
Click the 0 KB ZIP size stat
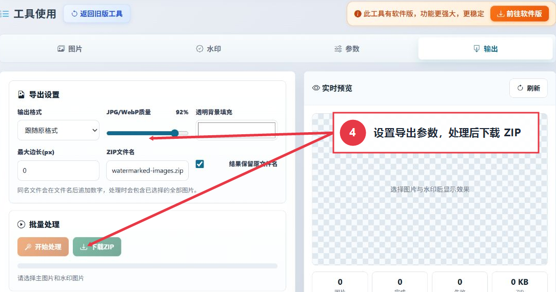520,282
